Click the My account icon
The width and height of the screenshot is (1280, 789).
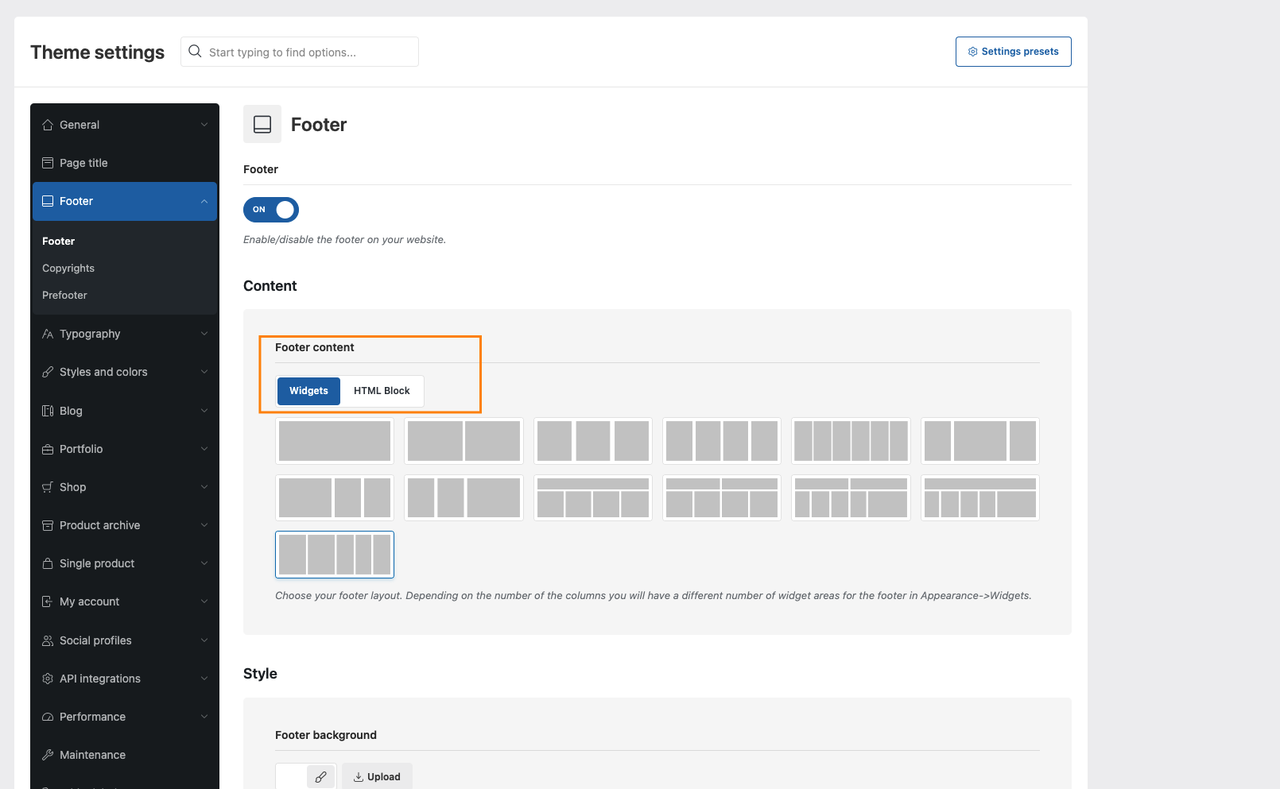coord(48,601)
